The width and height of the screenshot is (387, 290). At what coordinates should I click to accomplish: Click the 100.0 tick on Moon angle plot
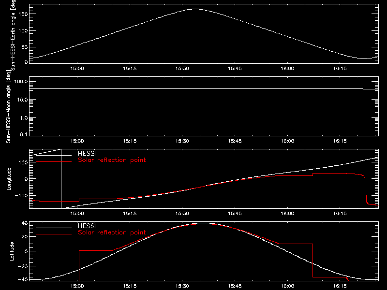[21, 82]
